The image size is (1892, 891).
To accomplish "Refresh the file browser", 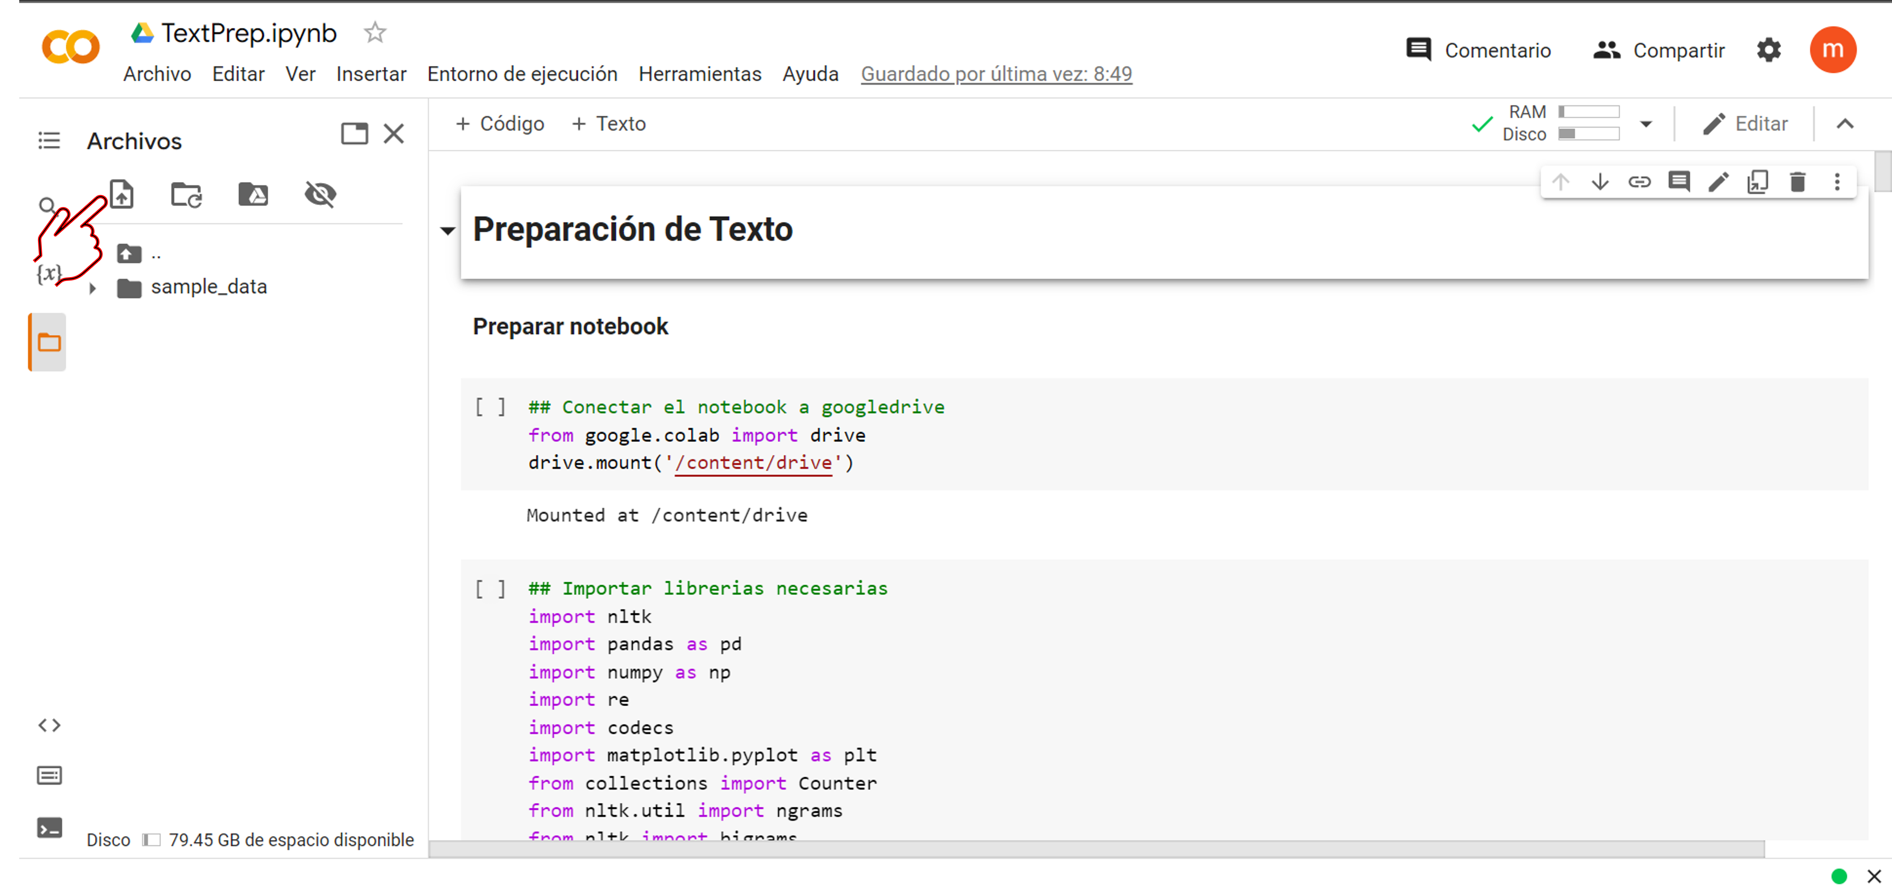I will 186,194.
